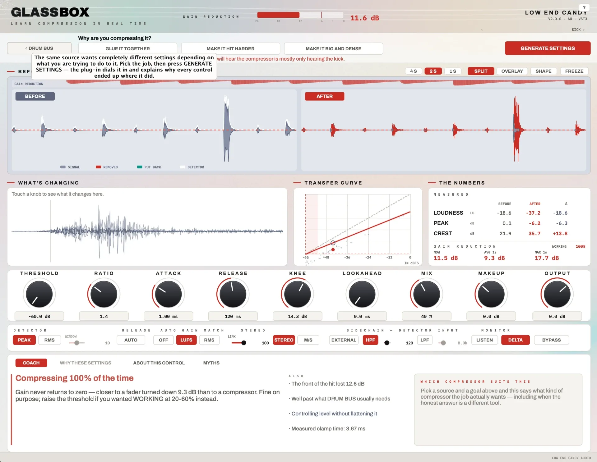Select the KNEE knob
Viewport: 597px width, 462px height.
coord(298,294)
